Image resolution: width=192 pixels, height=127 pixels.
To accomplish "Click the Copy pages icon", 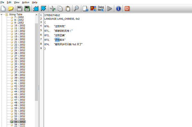I will click(x=60, y=9).
